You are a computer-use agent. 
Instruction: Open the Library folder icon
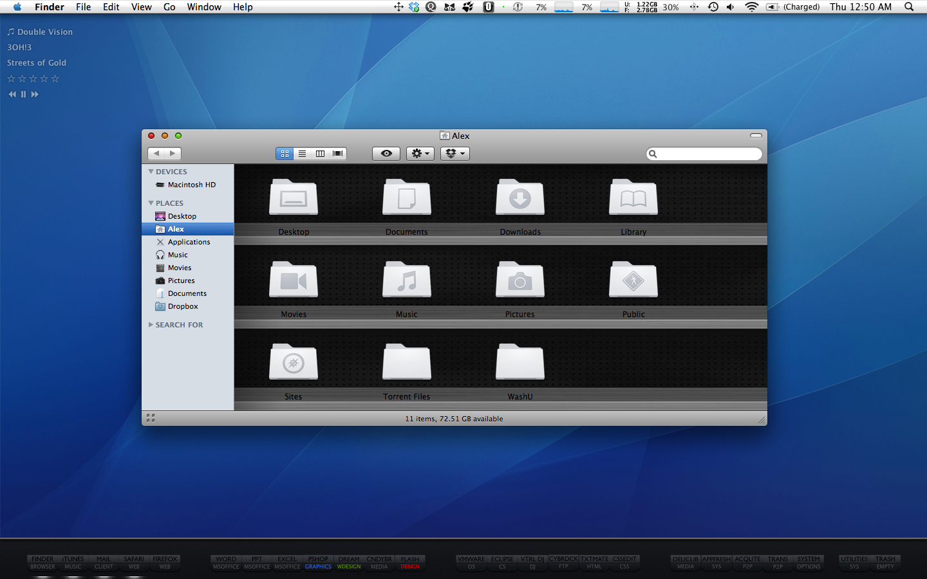point(633,198)
